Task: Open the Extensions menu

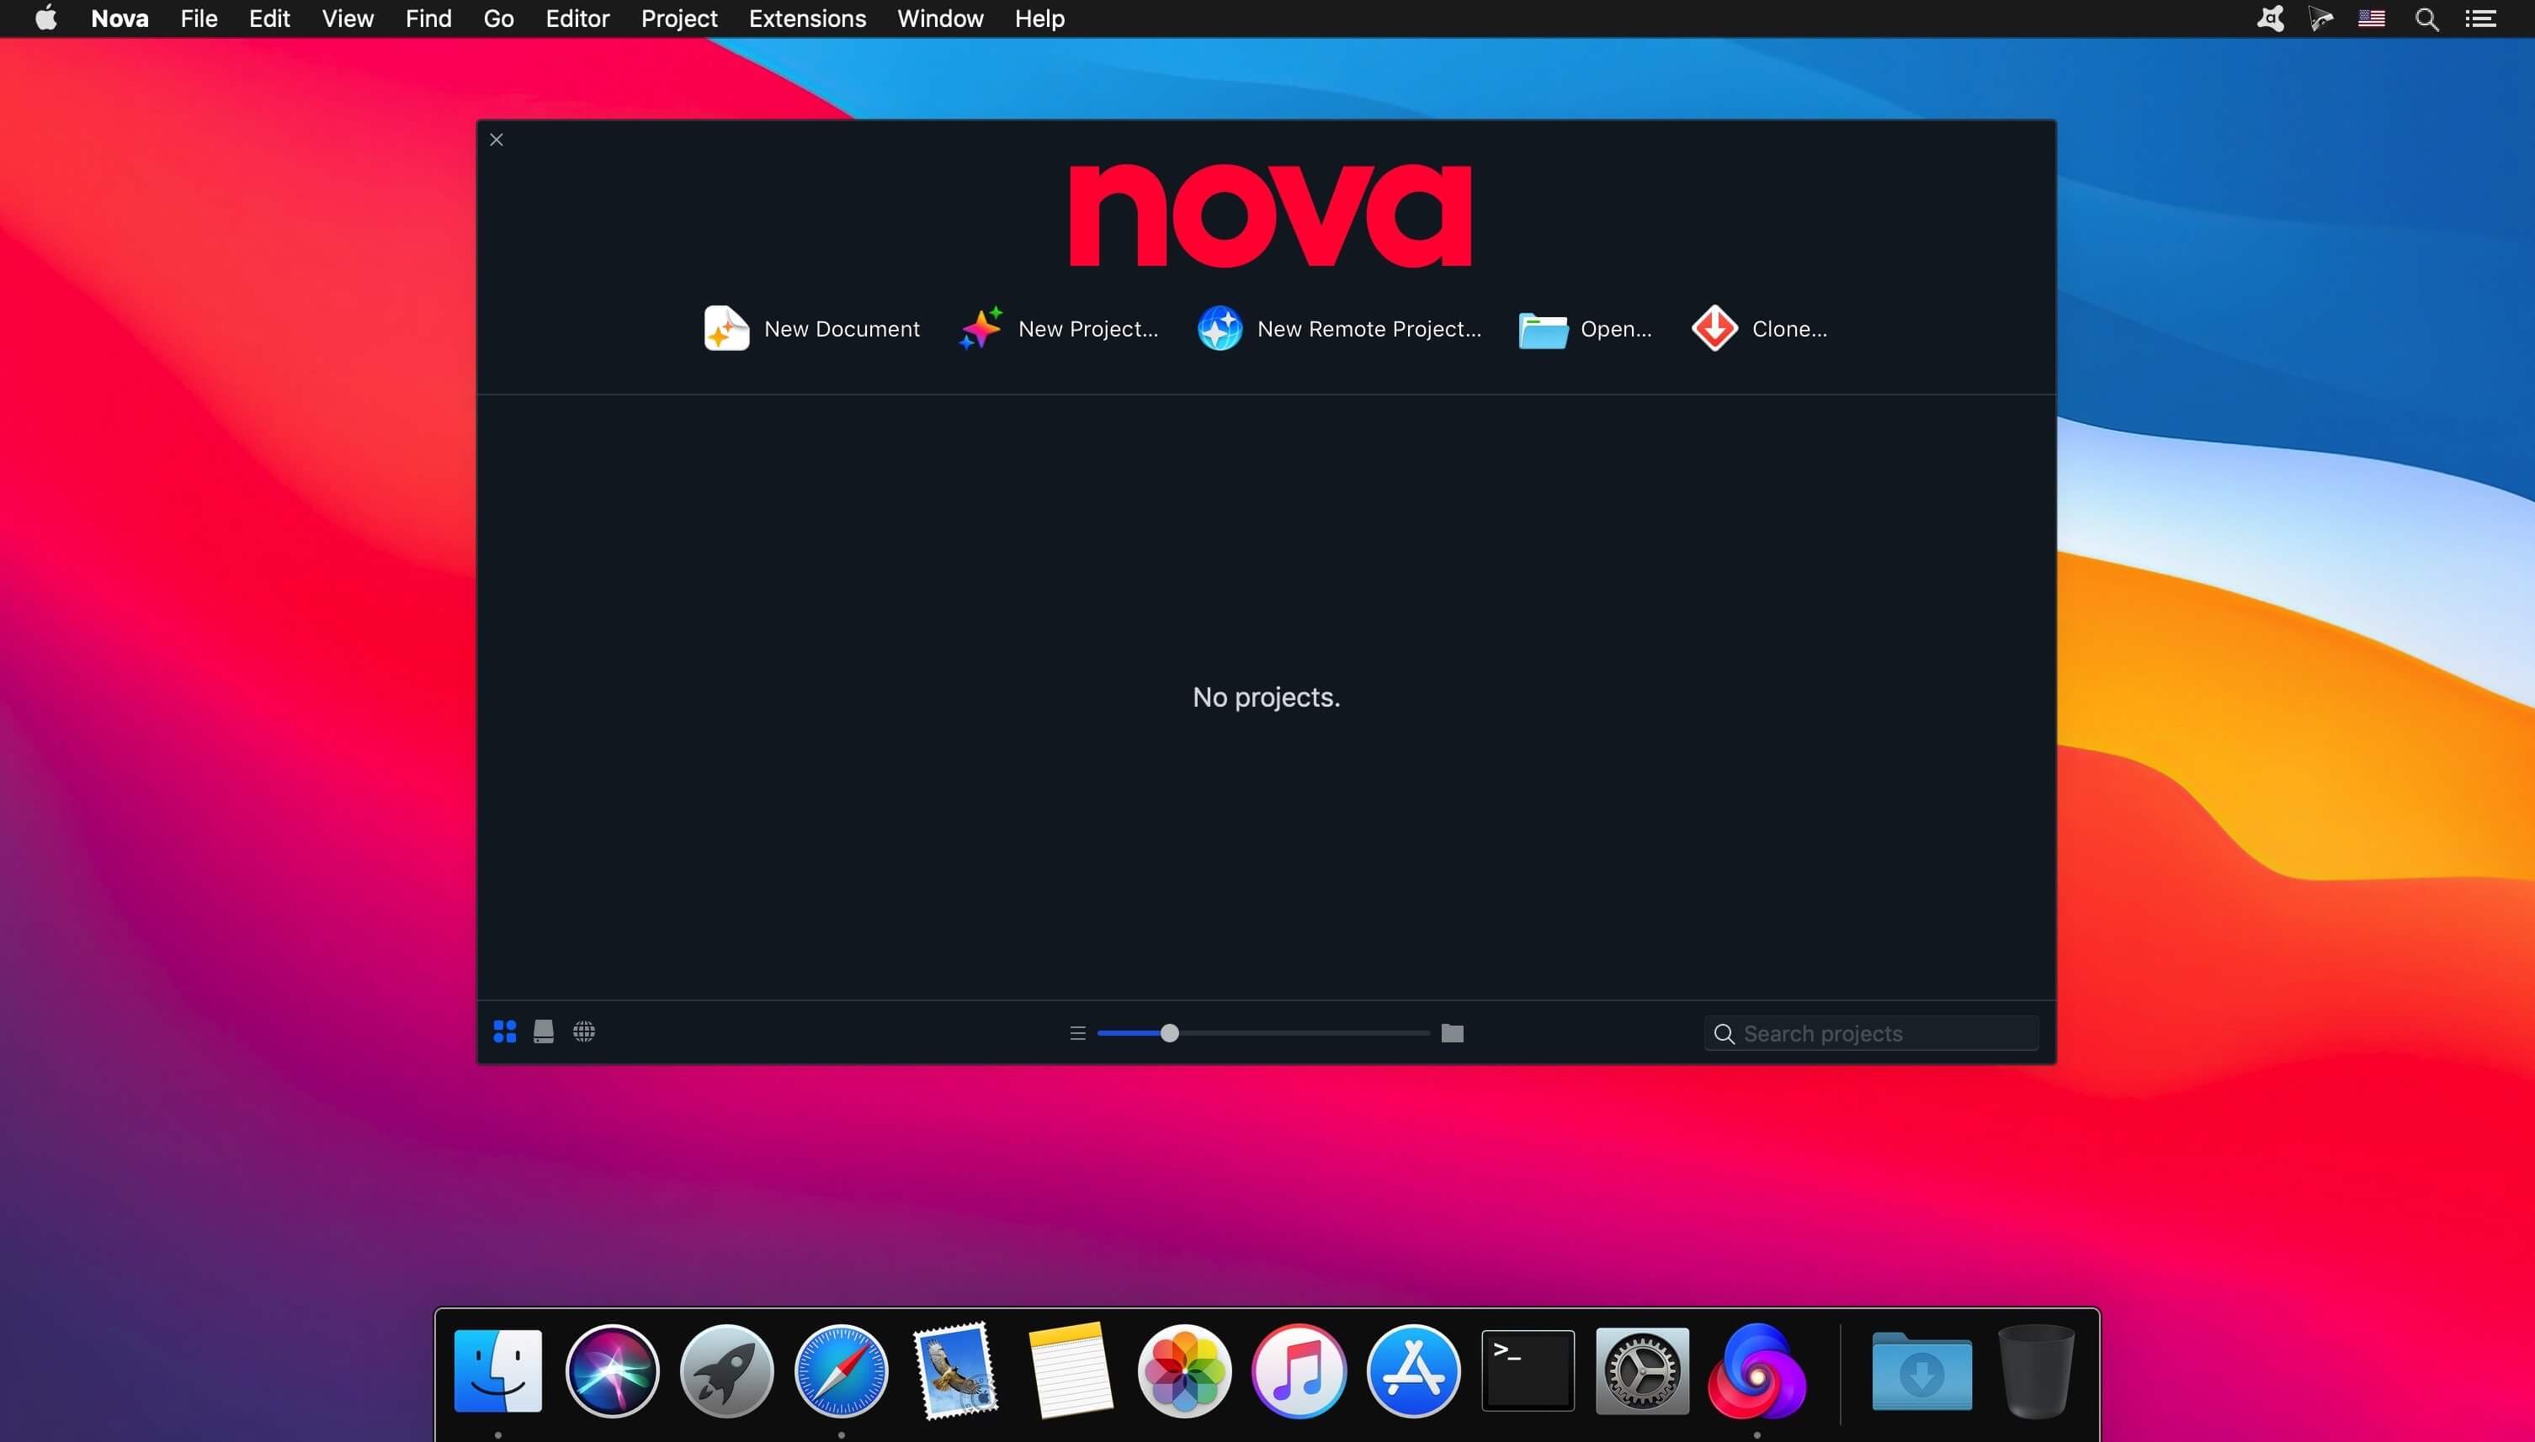Action: pos(806,18)
